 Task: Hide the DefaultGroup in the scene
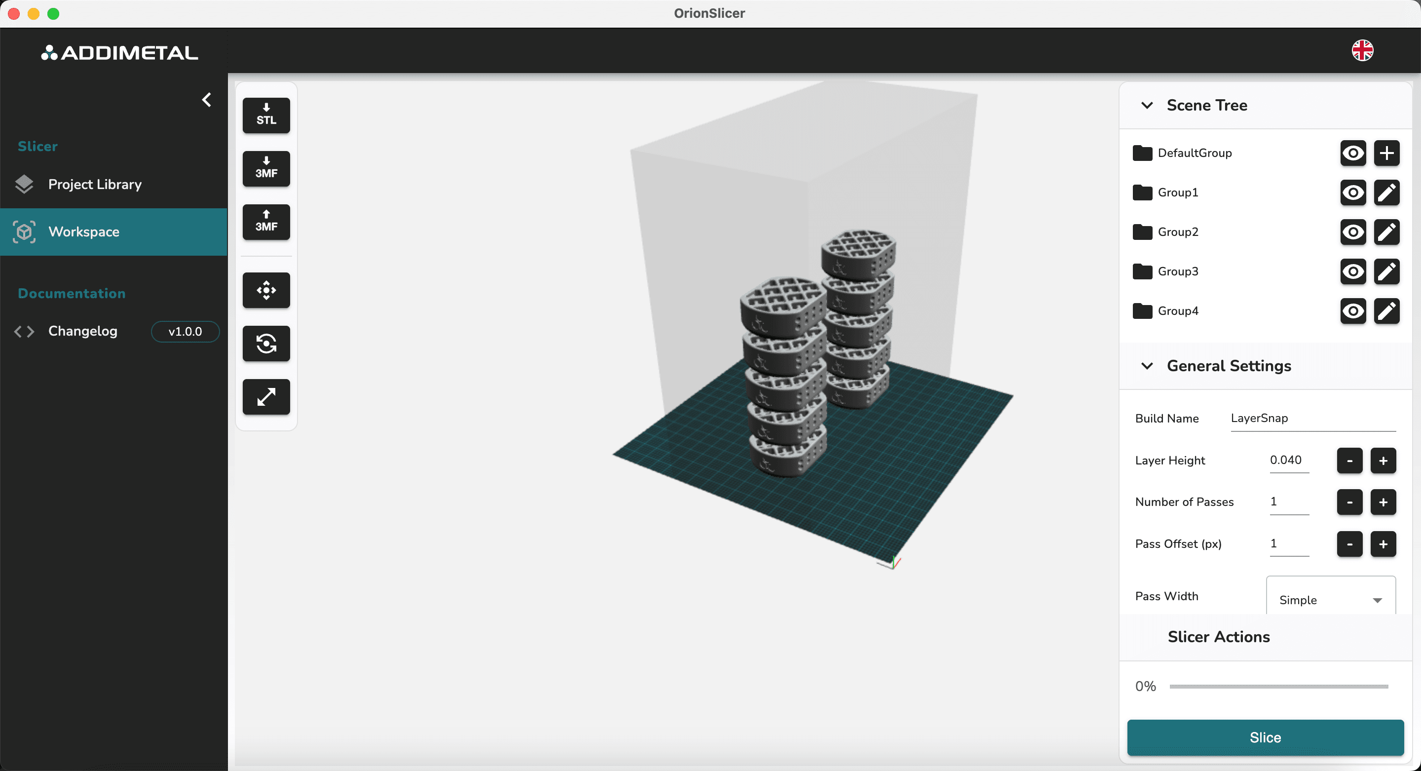coord(1352,153)
